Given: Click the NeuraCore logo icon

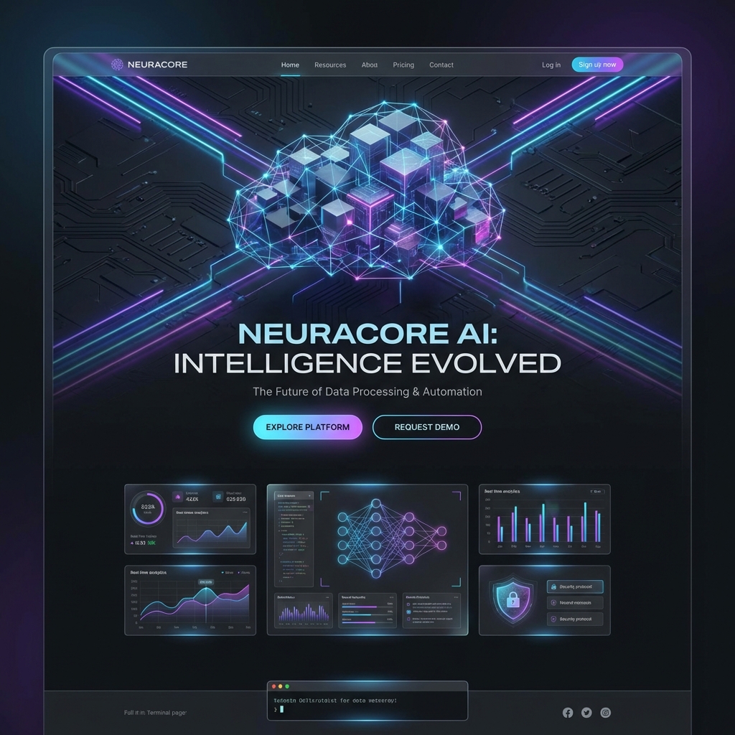Looking at the screenshot, I should (116, 65).
